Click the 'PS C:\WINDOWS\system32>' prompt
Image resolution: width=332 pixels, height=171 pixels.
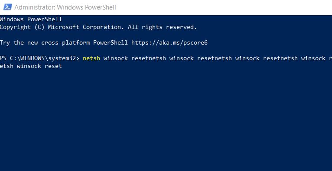tap(39, 58)
